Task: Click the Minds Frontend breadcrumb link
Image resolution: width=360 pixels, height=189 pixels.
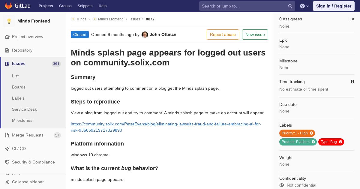Action: pos(111,19)
